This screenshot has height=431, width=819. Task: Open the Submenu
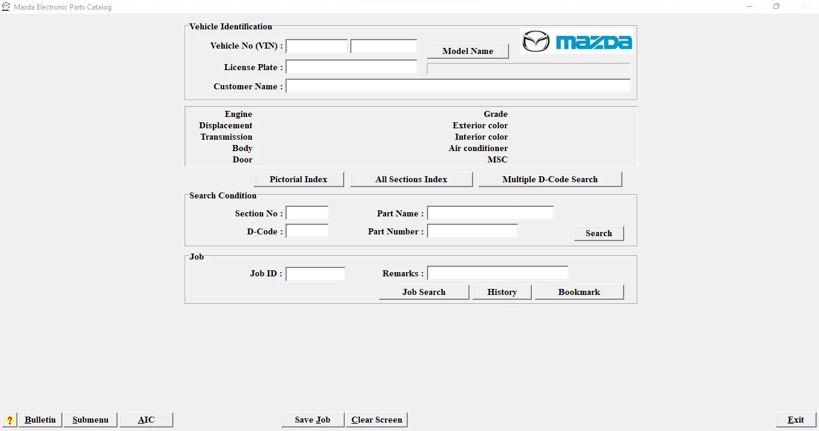91,420
